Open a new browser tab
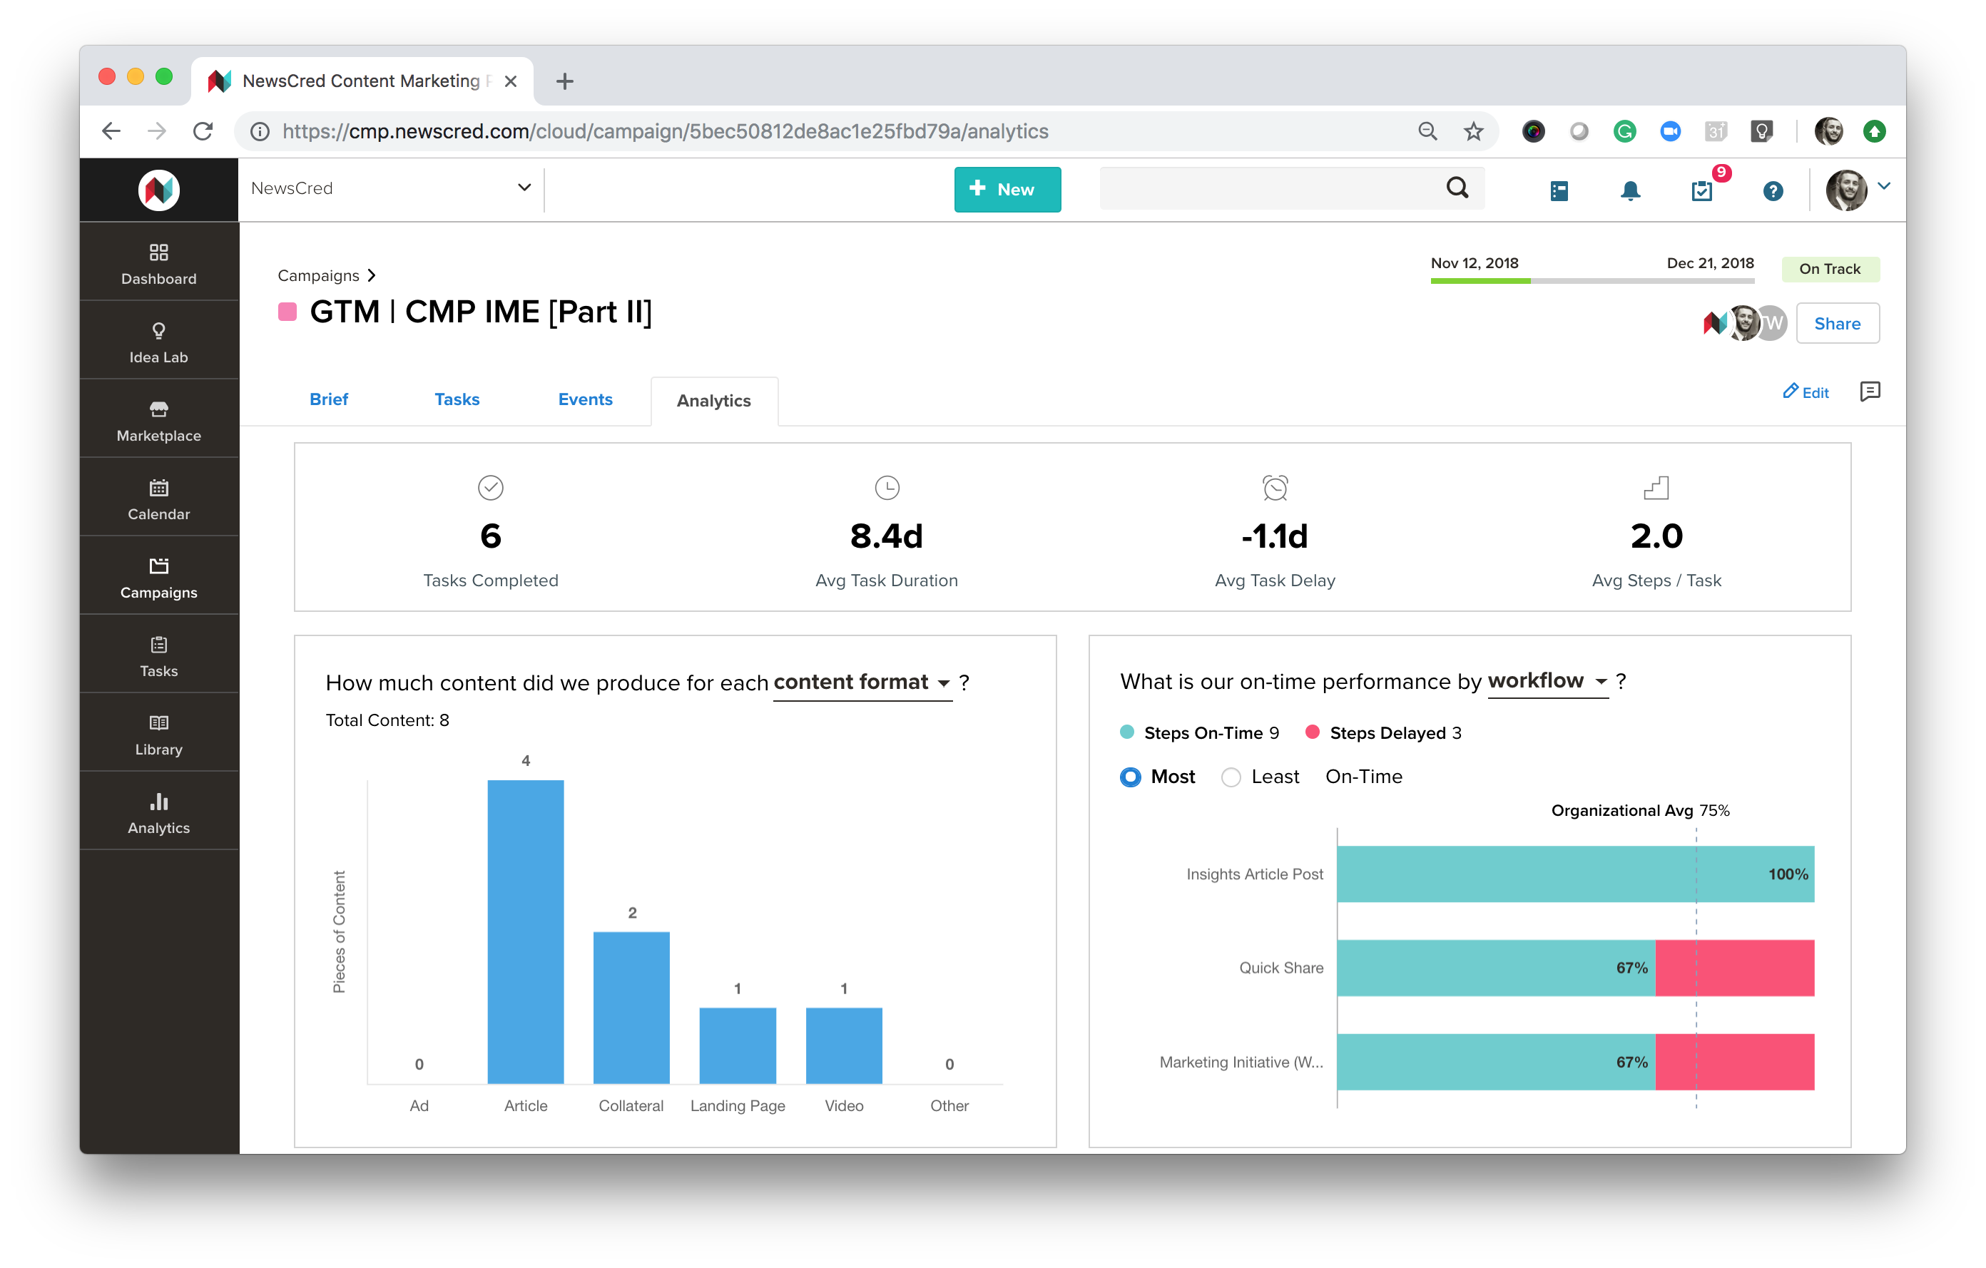1986x1268 pixels. click(564, 81)
